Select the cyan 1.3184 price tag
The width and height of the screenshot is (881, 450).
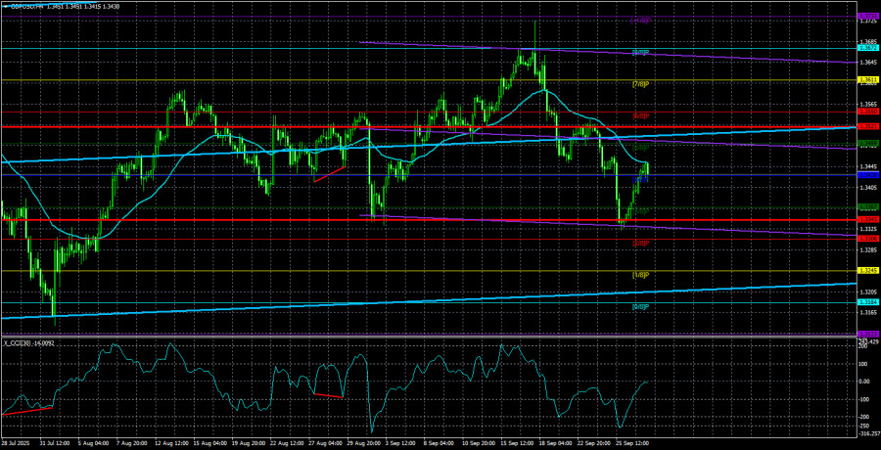click(867, 302)
